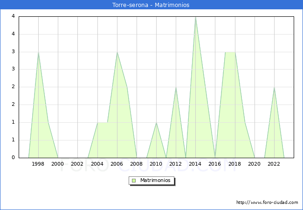Click the chart title 'Torre-serona - Matrimonios'
The width and height of the screenshot is (303, 210).
tap(151, 5)
